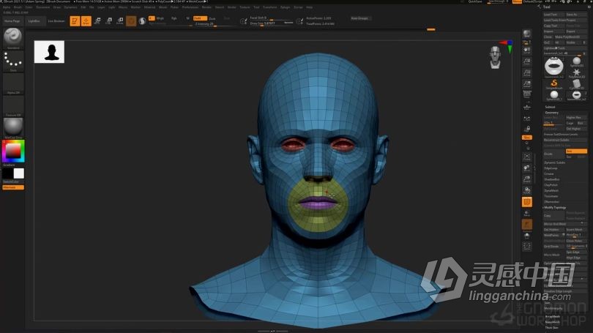The width and height of the screenshot is (593, 333).
Task: Select the white main color swatch
Action: [x=19, y=173]
